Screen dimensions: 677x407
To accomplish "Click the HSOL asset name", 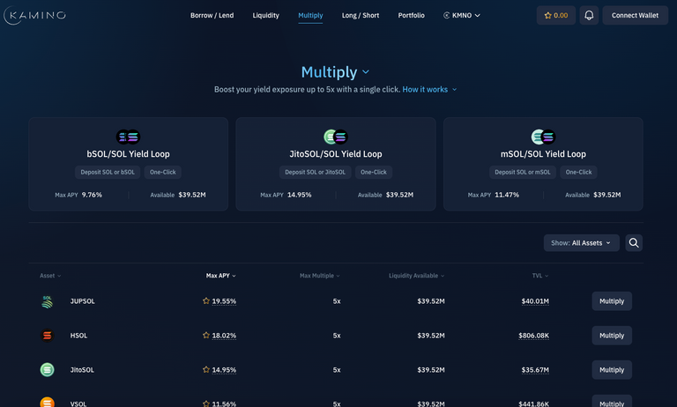I will click(78, 336).
